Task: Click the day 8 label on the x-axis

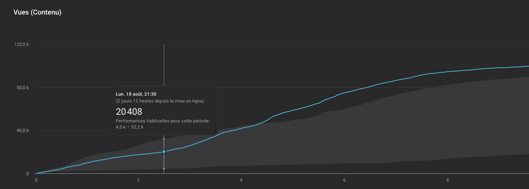Action: coord(448,180)
